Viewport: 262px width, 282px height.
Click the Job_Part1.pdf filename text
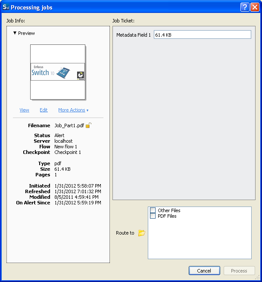tap(69, 125)
